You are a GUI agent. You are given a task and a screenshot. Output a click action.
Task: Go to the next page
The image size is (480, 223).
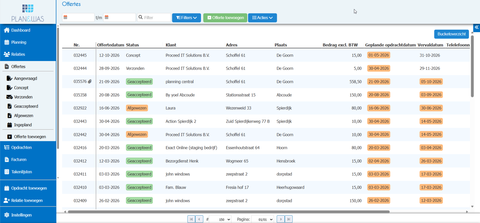(x=280, y=219)
